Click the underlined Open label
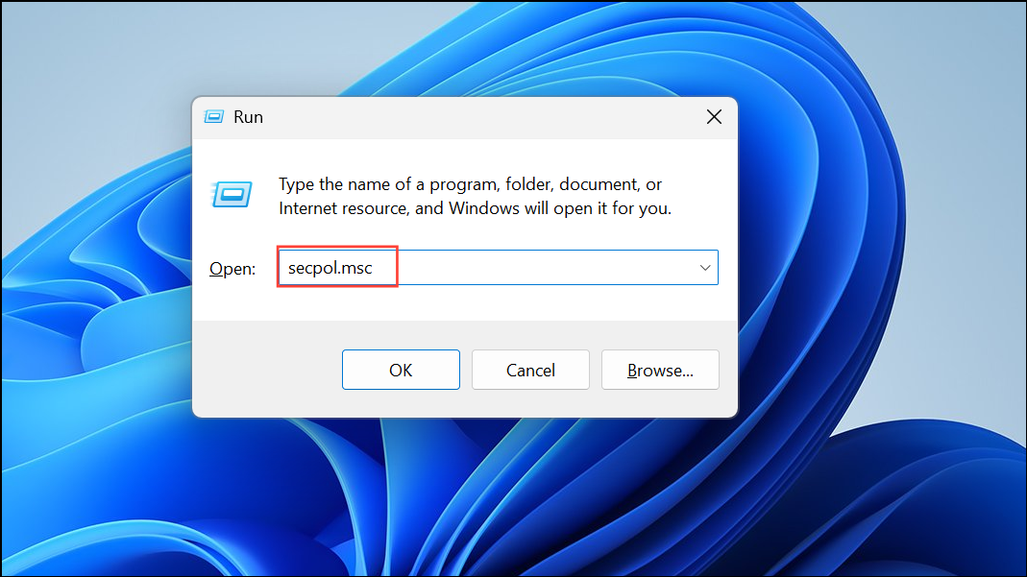Screen dimensions: 1027x577 [x=231, y=268]
